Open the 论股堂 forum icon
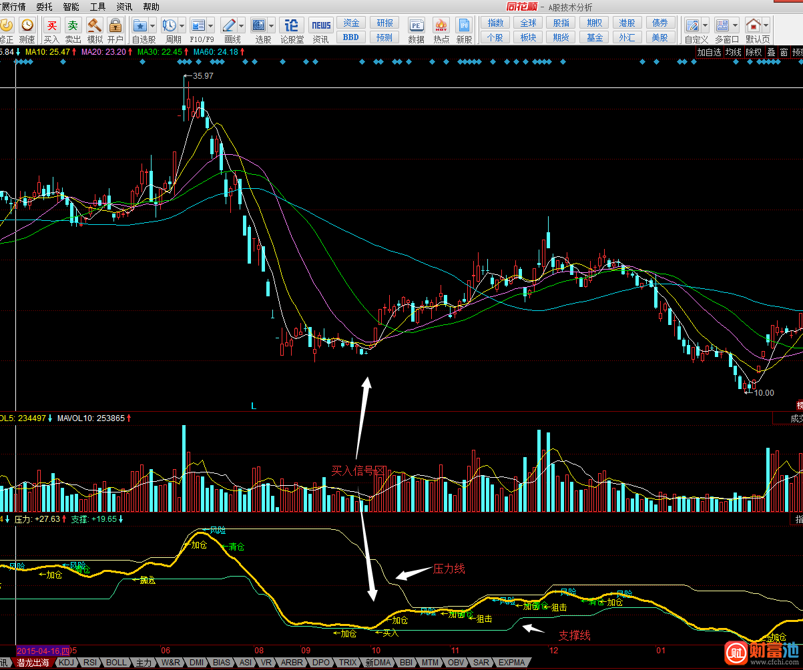This screenshot has width=803, height=670. pyautogui.click(x=292, y=25)
